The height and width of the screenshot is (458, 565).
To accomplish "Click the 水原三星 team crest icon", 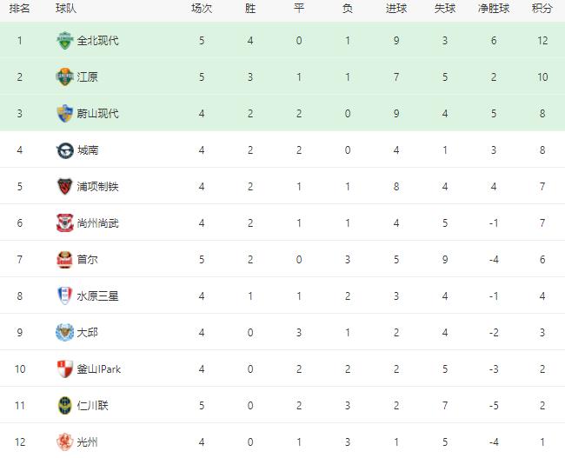I will click(x=65, y=296).
